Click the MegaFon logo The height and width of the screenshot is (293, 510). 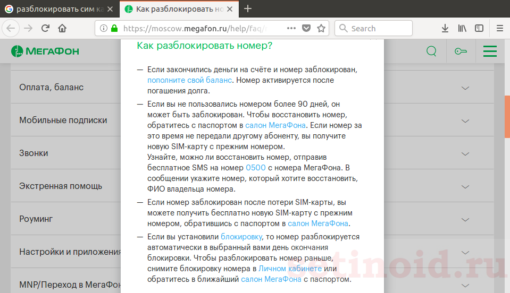[x=45, y=51]
